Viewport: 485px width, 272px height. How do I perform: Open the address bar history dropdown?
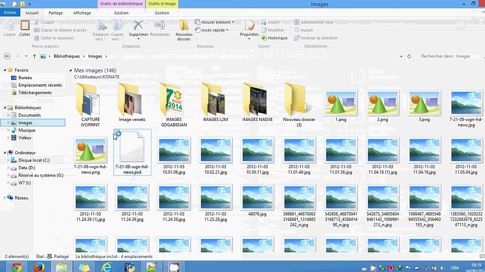pos(401,56)
